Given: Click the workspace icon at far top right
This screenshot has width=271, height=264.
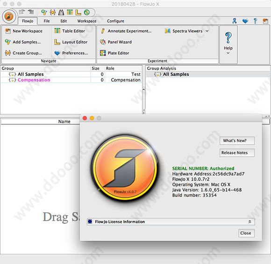Looking at the screenshot, I should 265,21.
